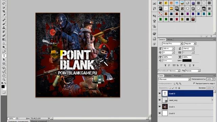The image size is (217, 122).
Task: Select the Path Selection arrow tool
Action: [x=4, y=60]
